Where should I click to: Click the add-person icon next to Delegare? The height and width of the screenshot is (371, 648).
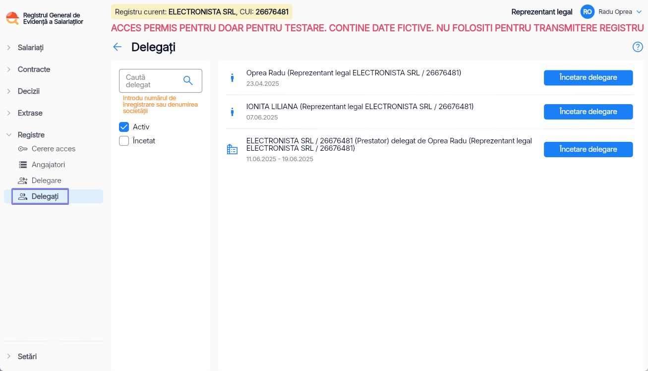23,181
